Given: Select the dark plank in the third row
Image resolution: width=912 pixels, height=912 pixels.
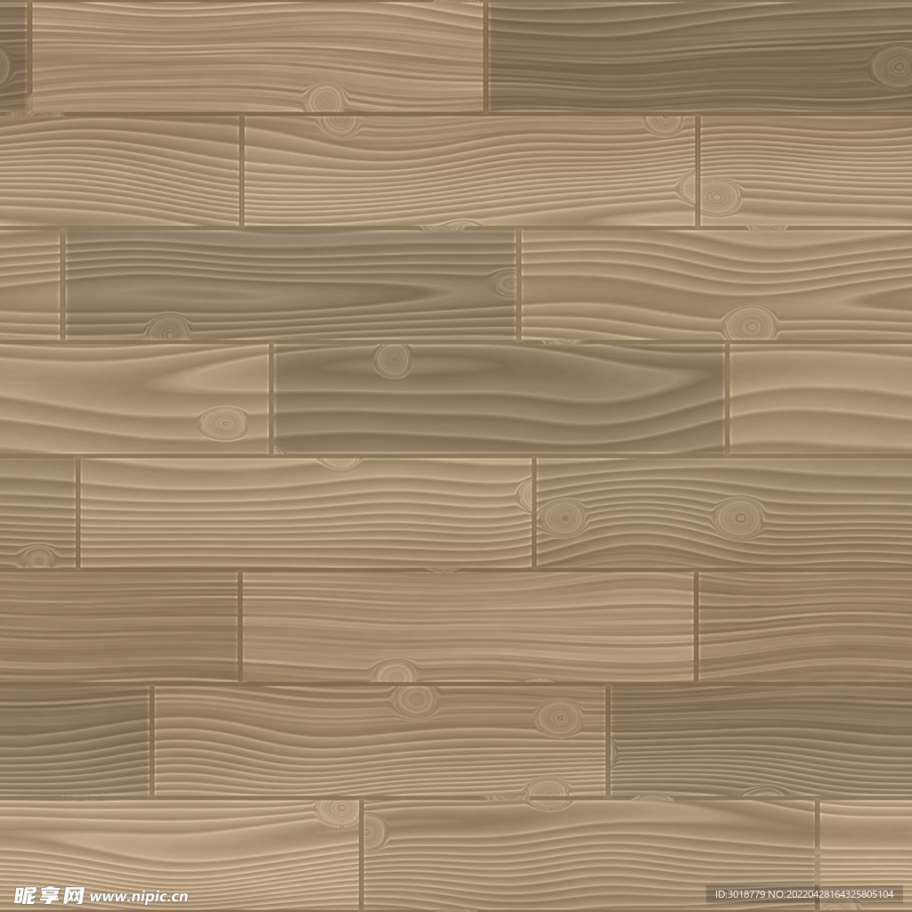Looking at the screenshot, I should pos(289,285).
